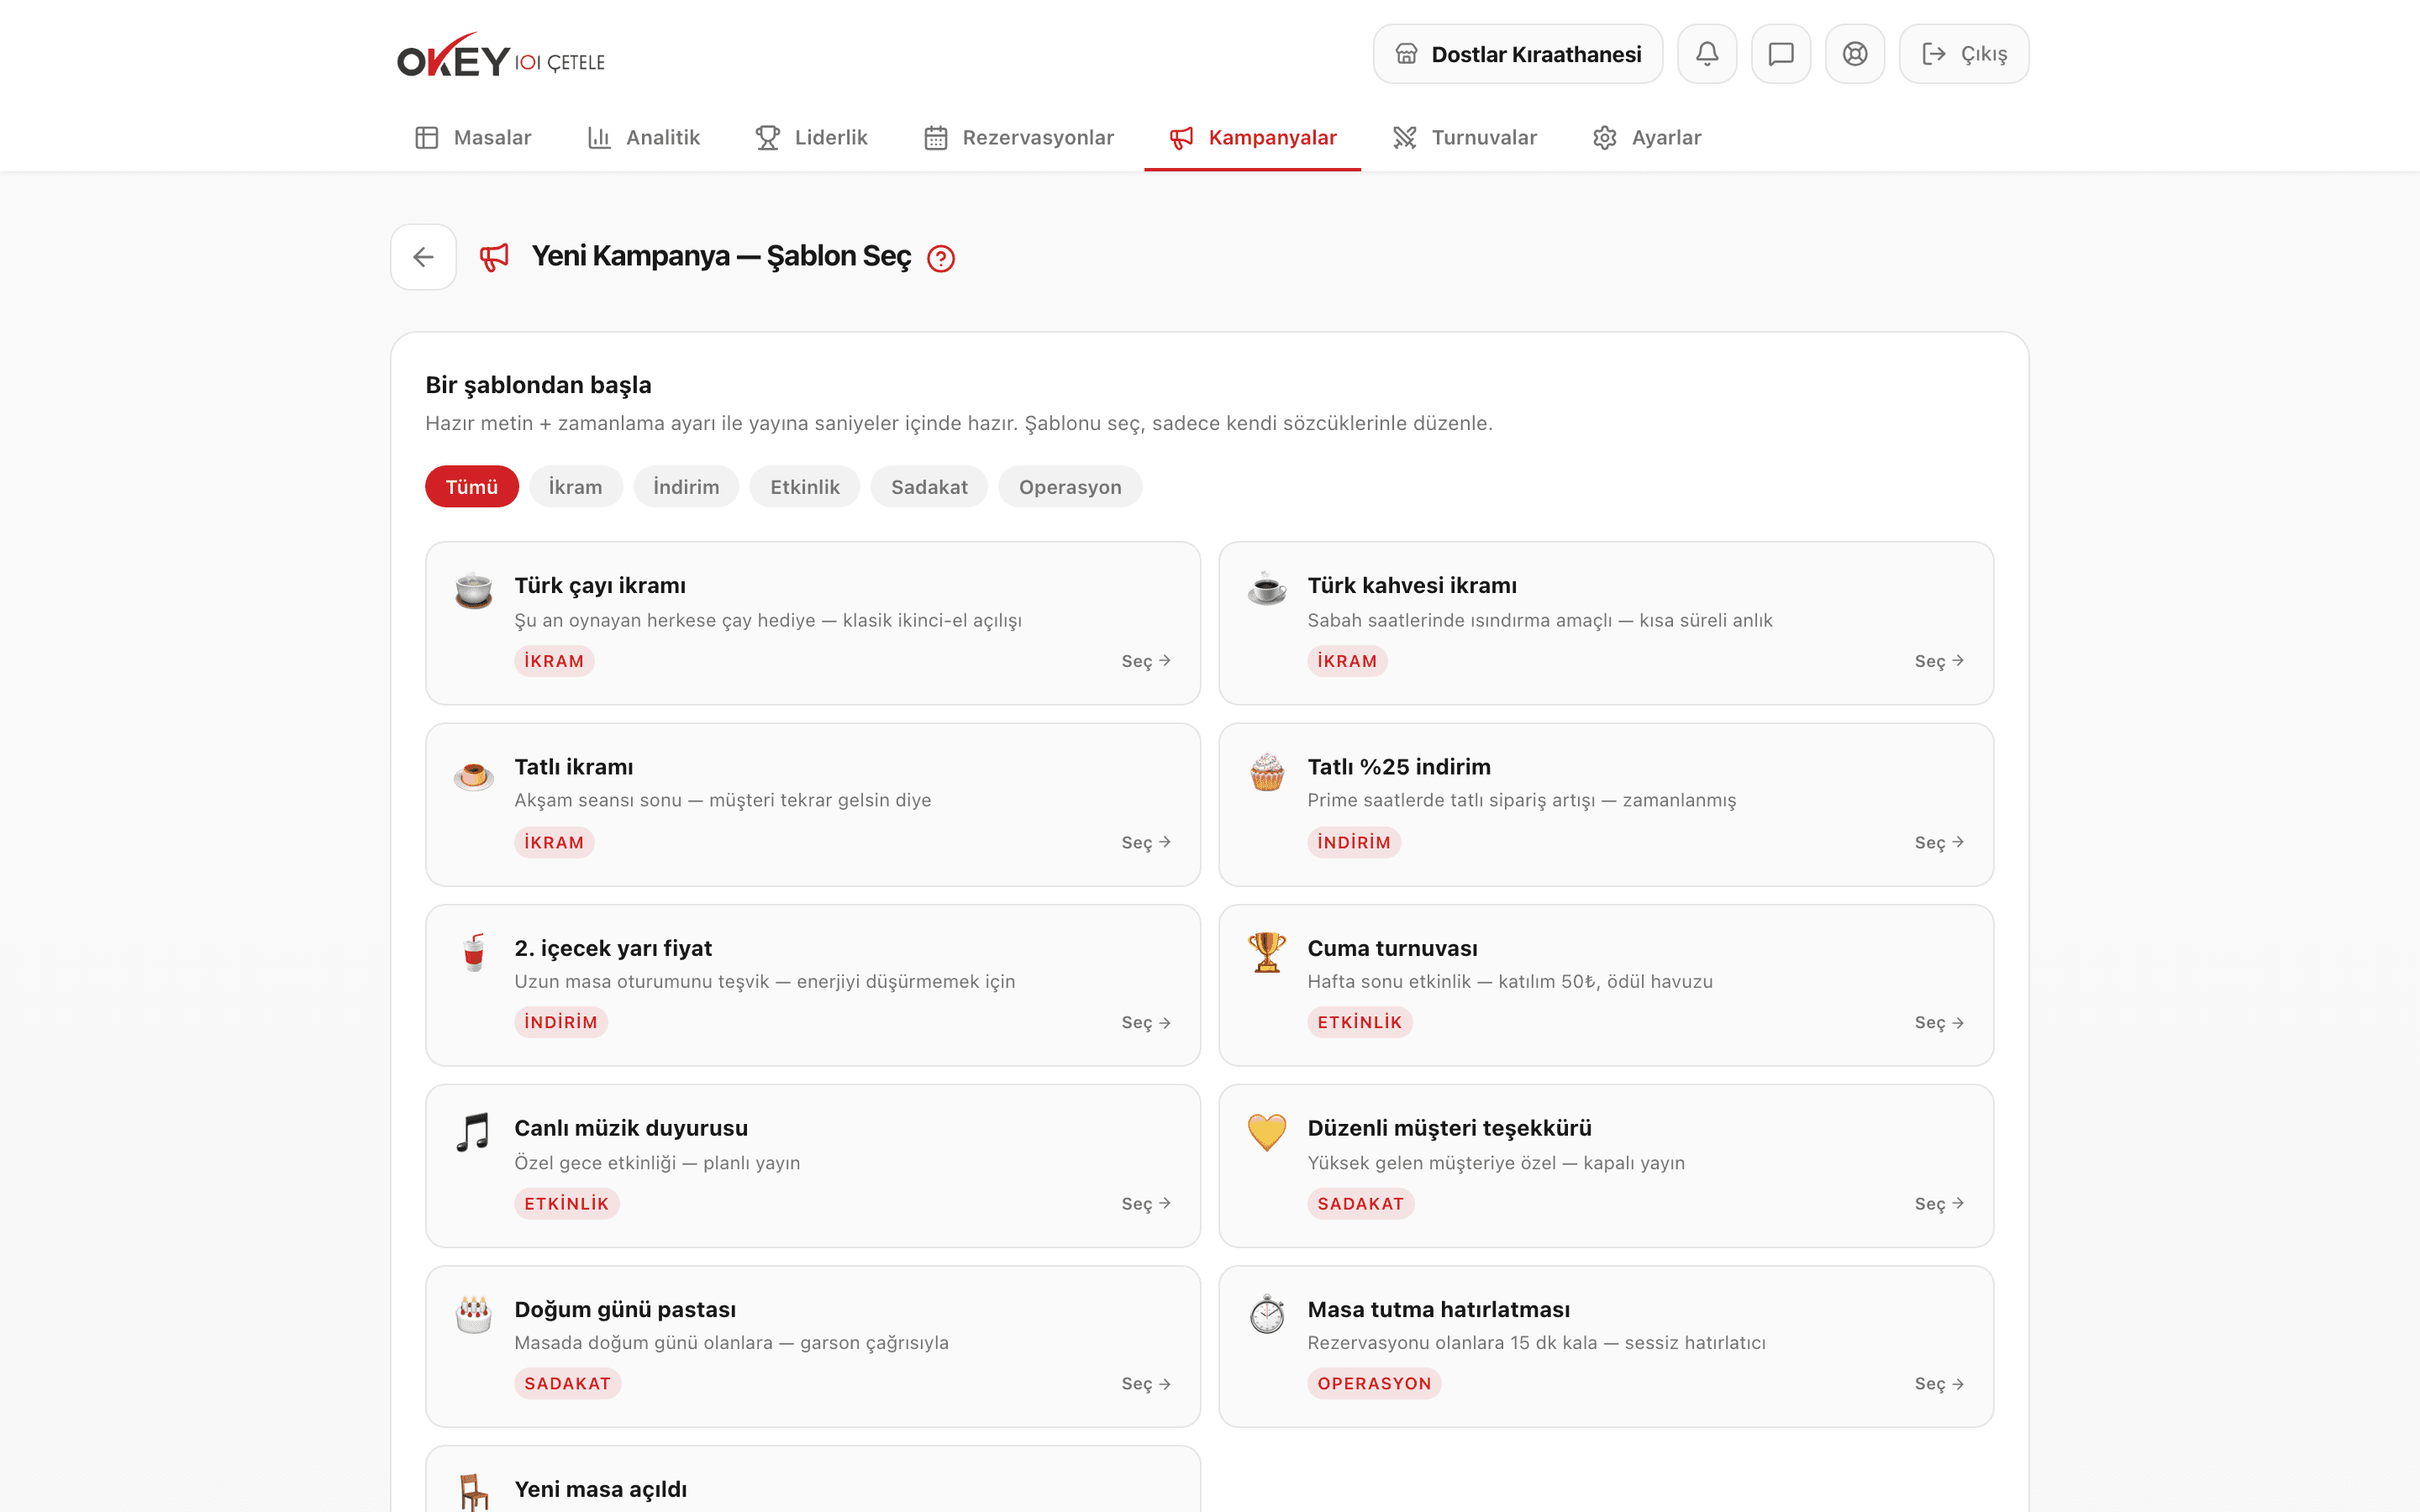Click the Doğum günü birthday cake icon
Image resolution: width=2420 pixels, height=1512 pixels.
[474, 1314]
